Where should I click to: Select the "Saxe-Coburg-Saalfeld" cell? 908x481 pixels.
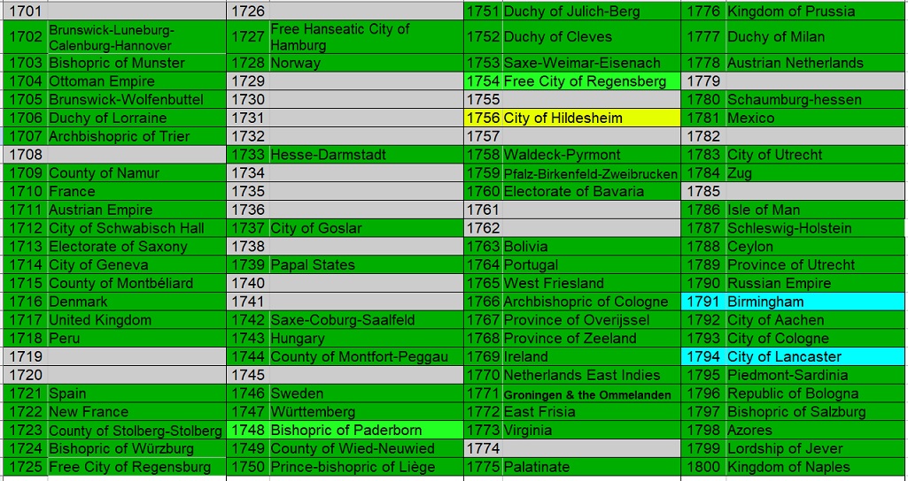pos(366,320)
